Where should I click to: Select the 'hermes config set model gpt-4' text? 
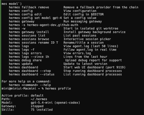[35, 18]
